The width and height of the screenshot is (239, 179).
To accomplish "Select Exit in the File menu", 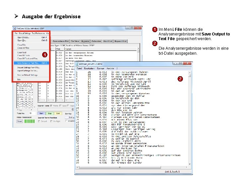I will pyautogui.click(x=31, y=80).
